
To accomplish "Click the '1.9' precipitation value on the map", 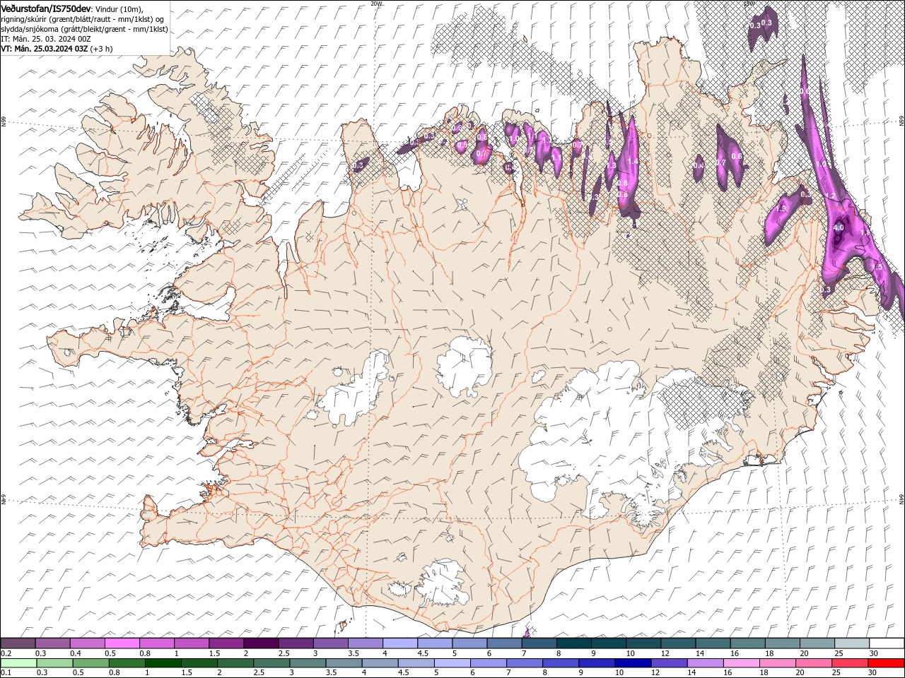I will point(781,209).
